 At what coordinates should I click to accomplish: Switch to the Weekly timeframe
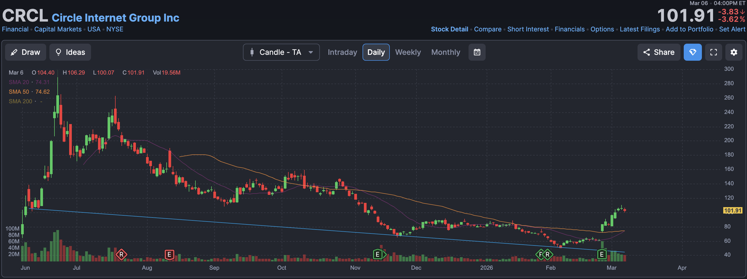tap(408, 52)
